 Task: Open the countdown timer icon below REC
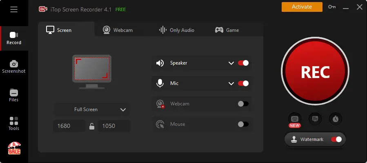pos(336,119)
